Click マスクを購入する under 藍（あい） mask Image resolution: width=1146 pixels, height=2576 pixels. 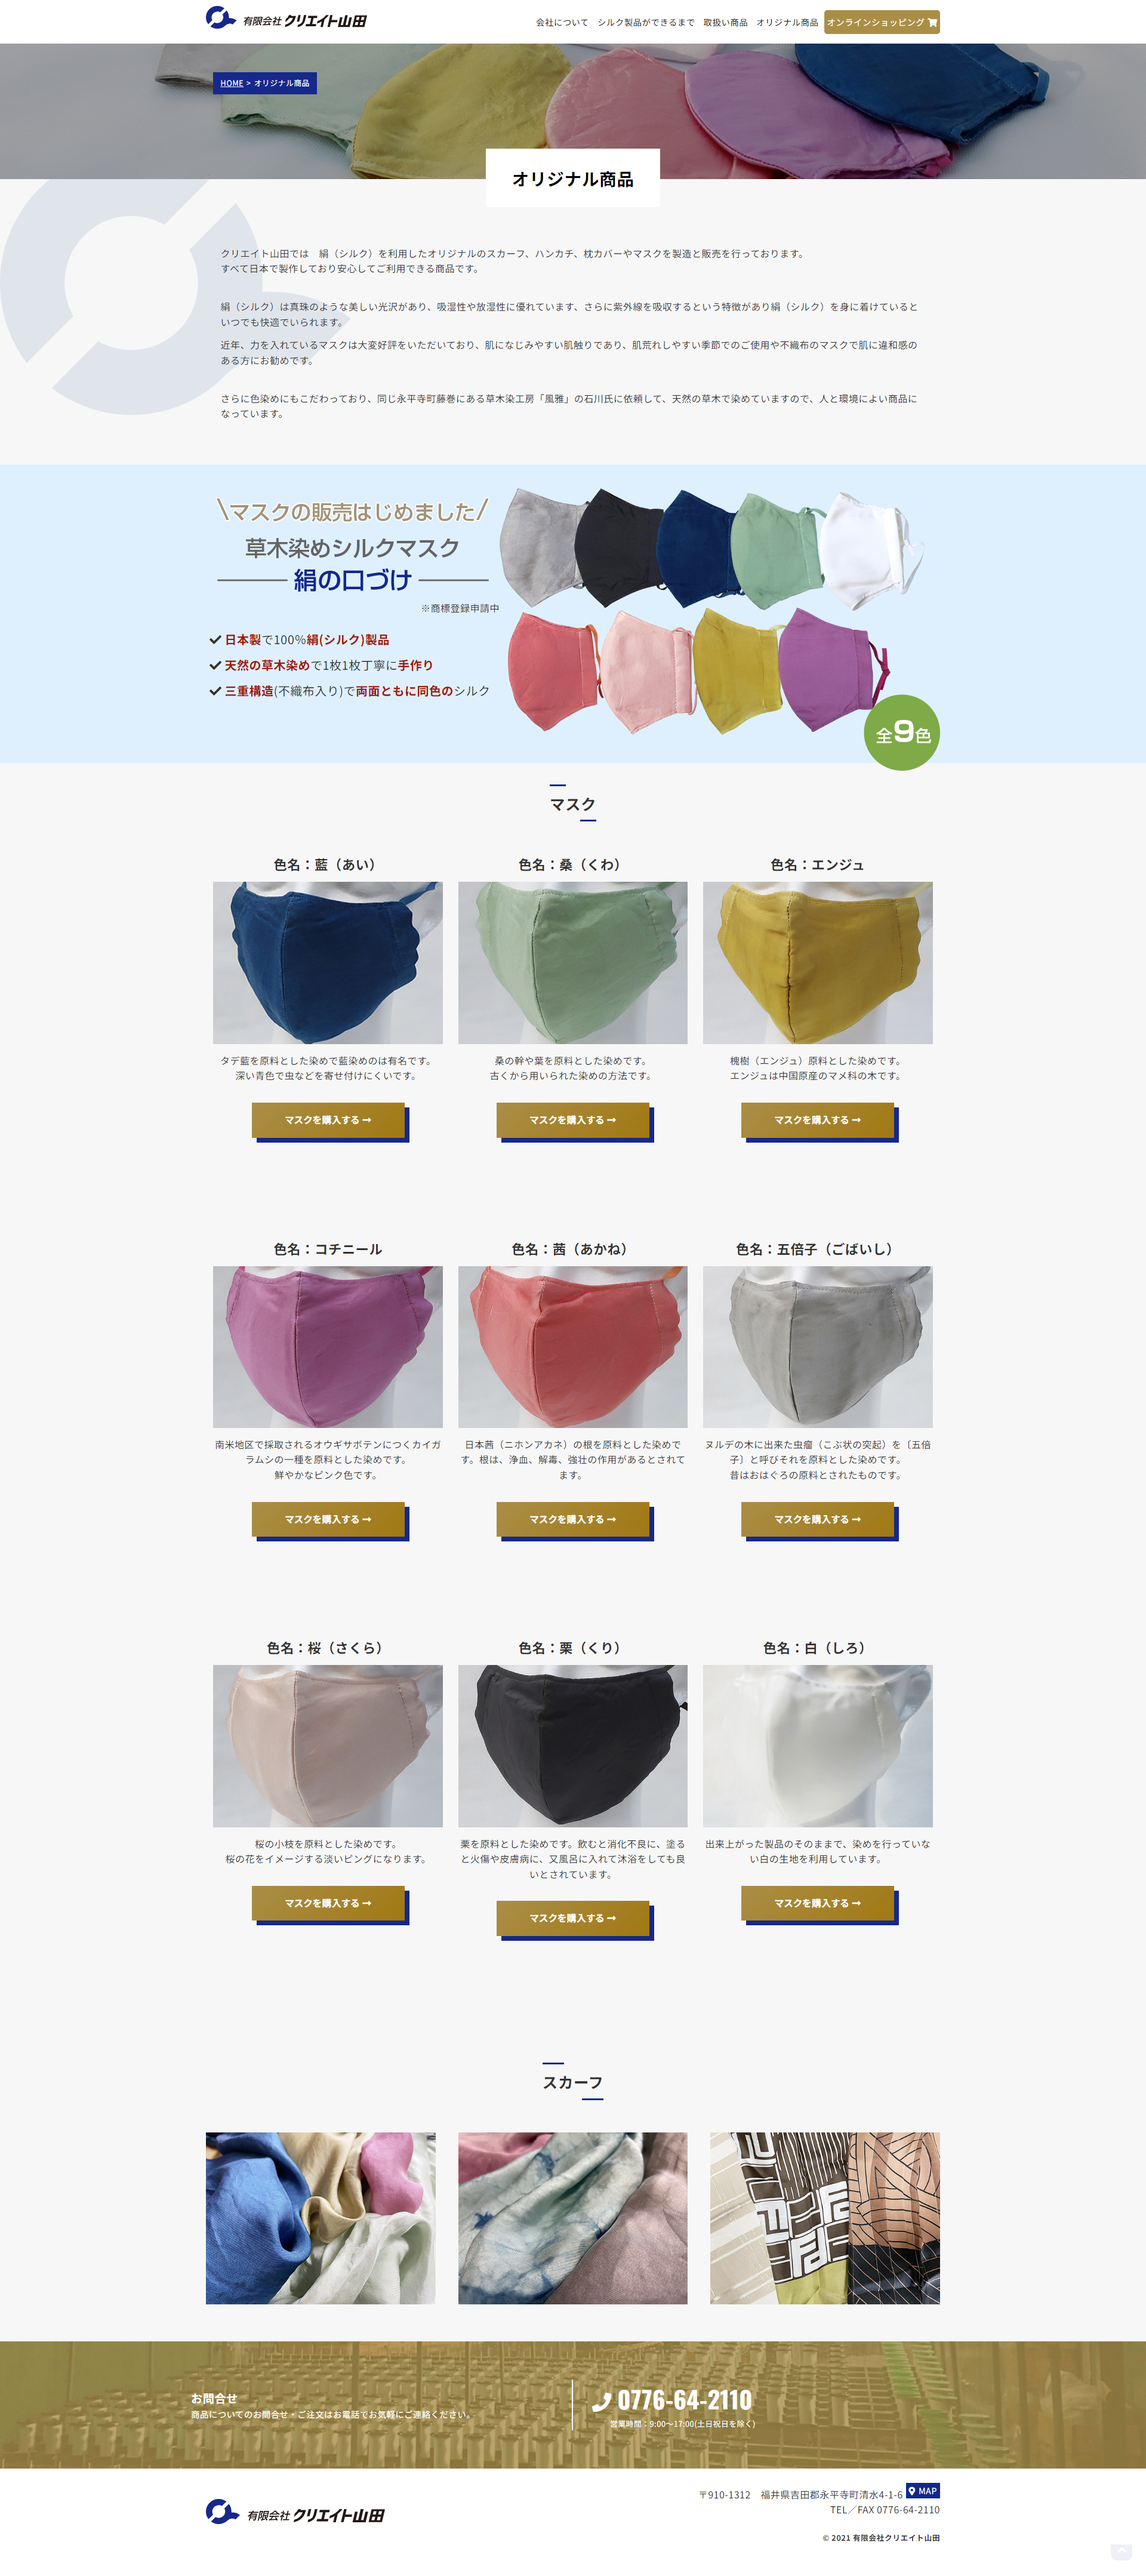[x=328, y=1120]
